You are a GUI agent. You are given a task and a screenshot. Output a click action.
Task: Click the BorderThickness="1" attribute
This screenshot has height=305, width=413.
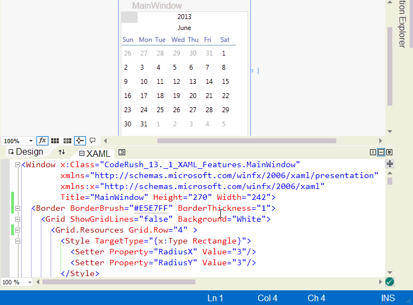[x=224, y=208]
